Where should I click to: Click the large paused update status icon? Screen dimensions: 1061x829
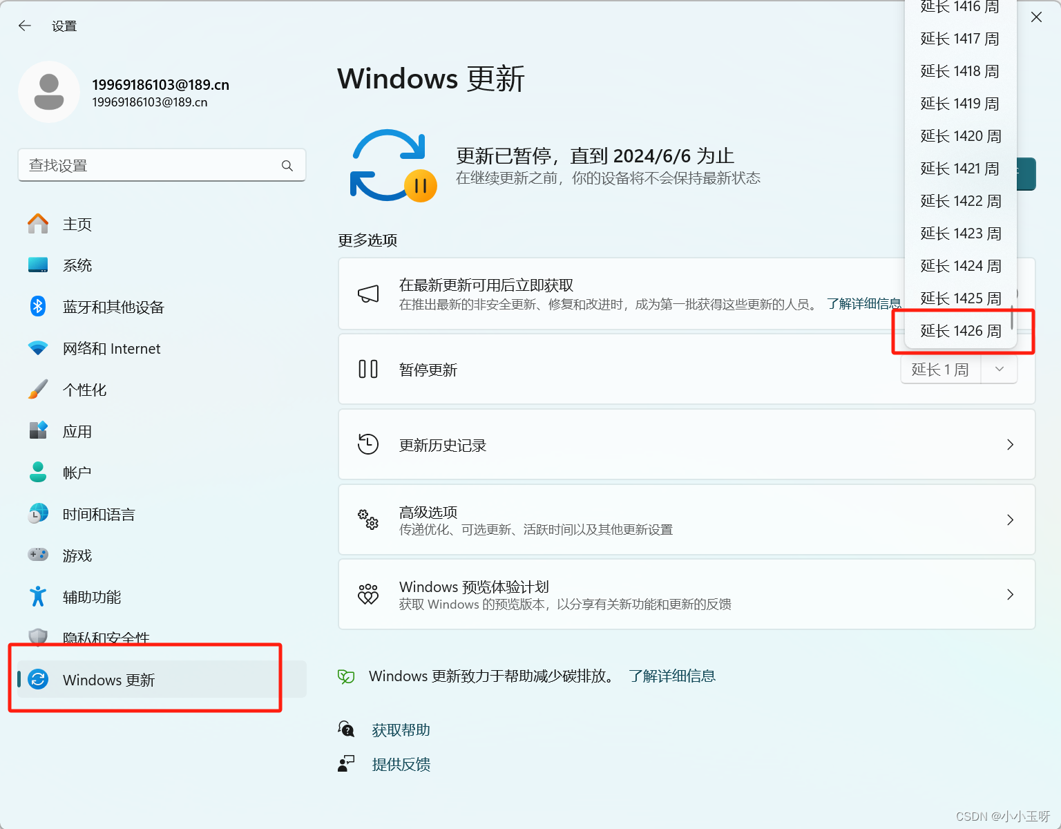[393, 166]
